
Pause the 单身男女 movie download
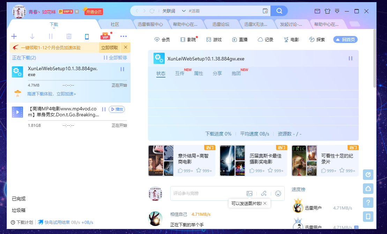(103, 109)
